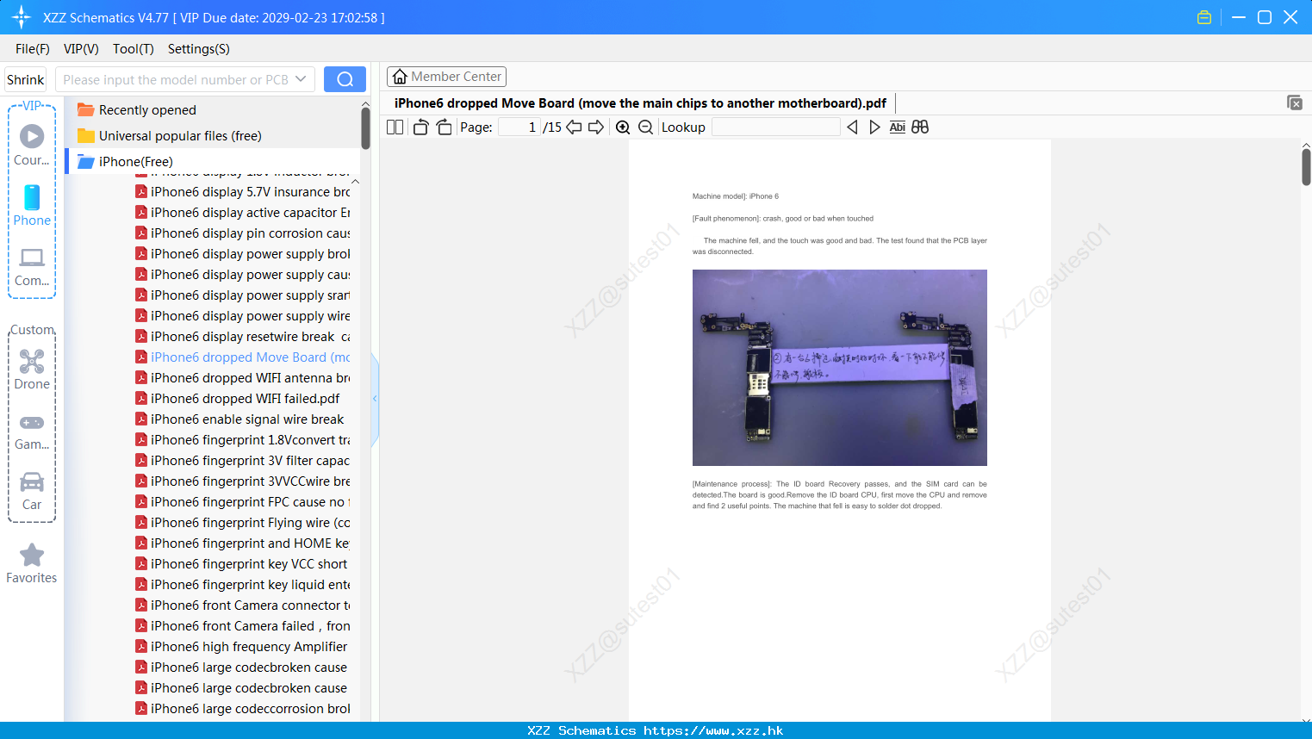Open iPhone6 display pin corrosion file
This screenshot has height=739, width=1312.
(x=243, y=233)
